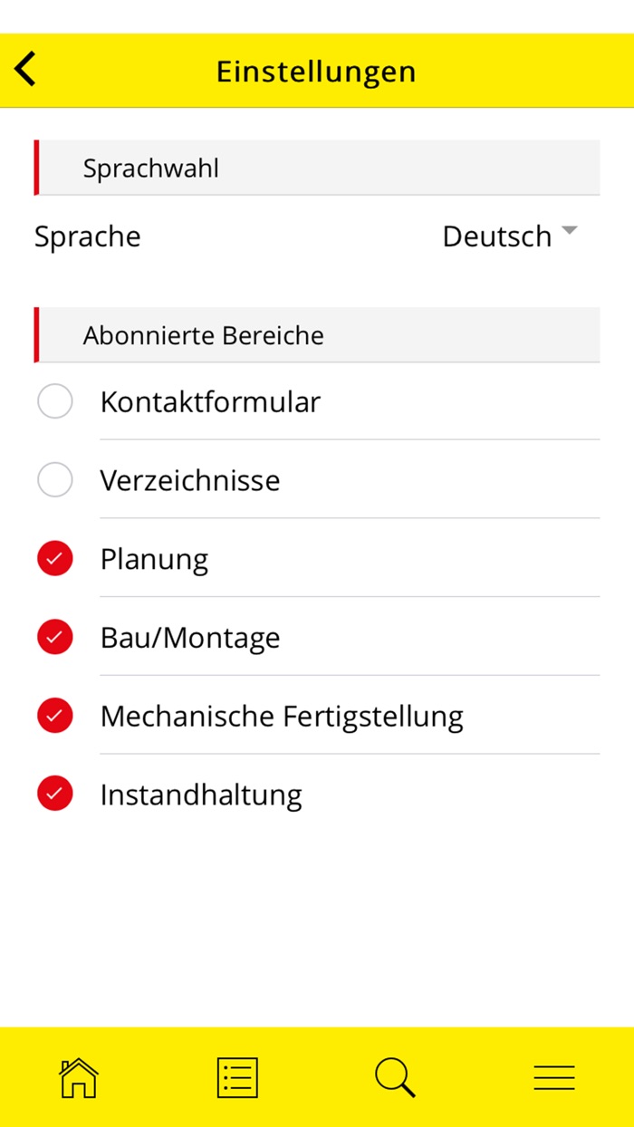Select the Sprachwahl section header
634x1127 pixels.
coord(149,168)
